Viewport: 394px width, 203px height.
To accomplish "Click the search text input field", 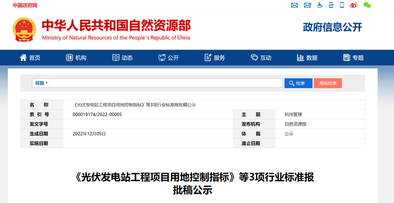I will coord(166,83).
